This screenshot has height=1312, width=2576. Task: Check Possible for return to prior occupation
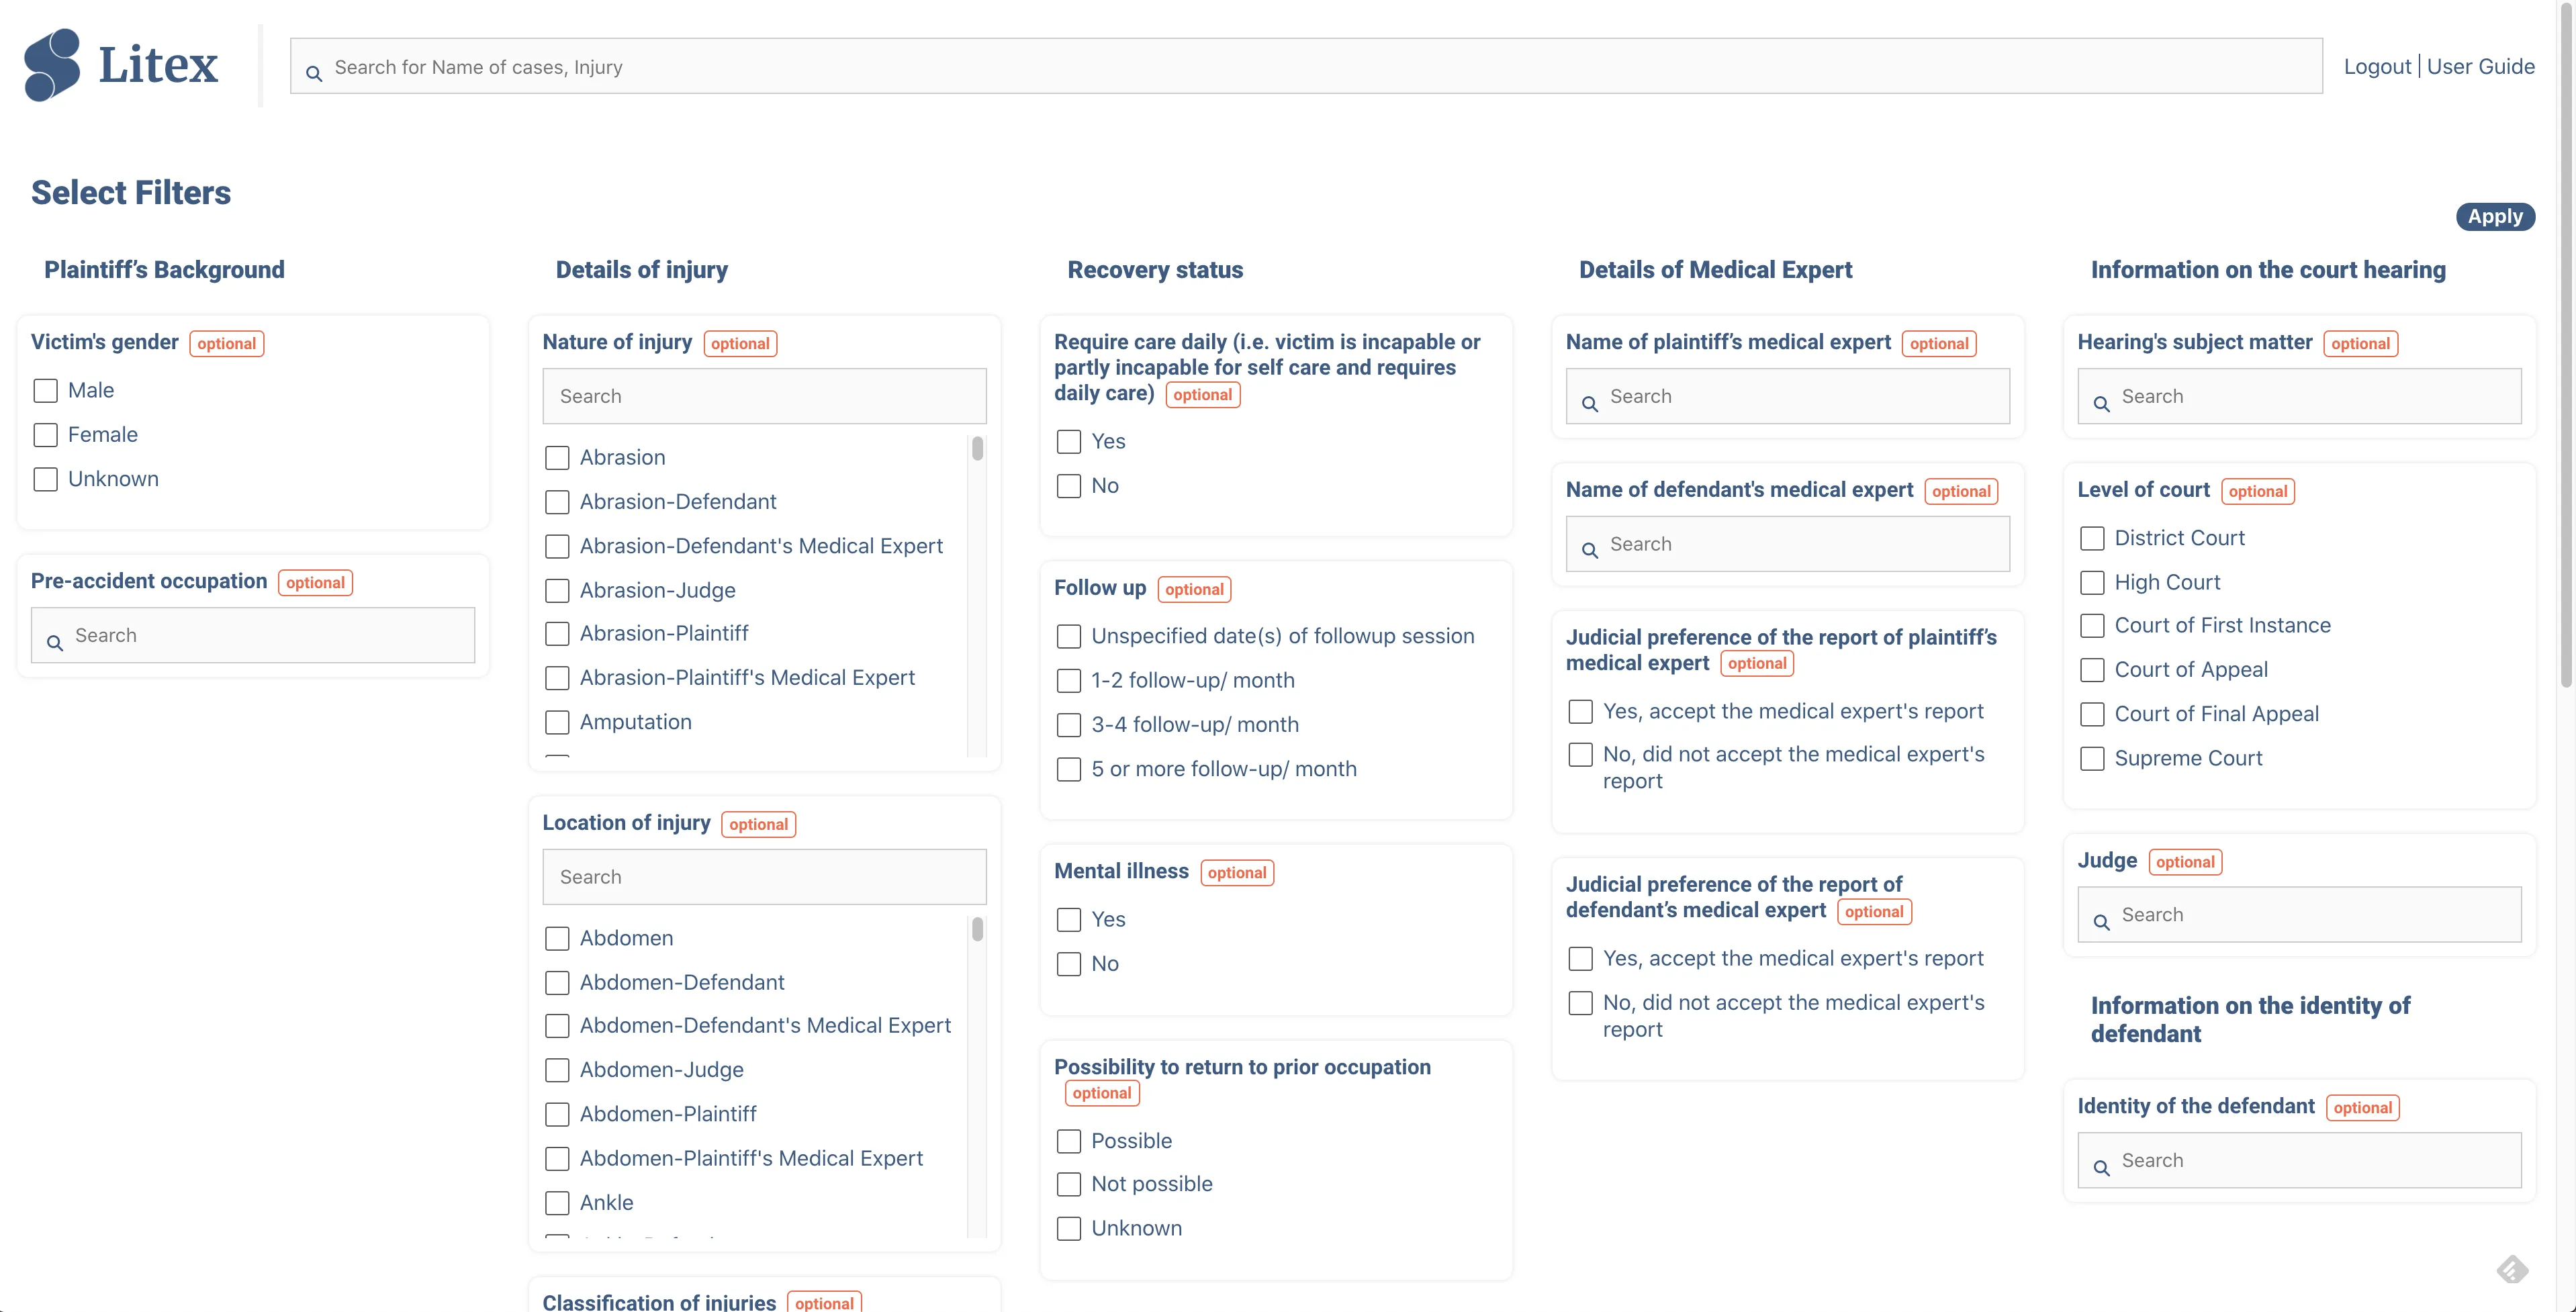tap(1069, 1140)
